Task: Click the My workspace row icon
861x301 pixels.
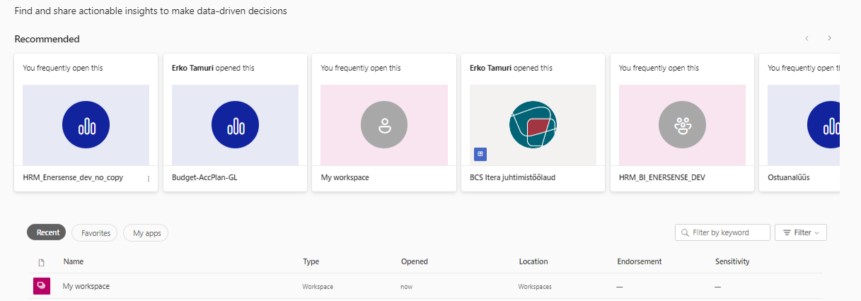Action: [41, 286]
